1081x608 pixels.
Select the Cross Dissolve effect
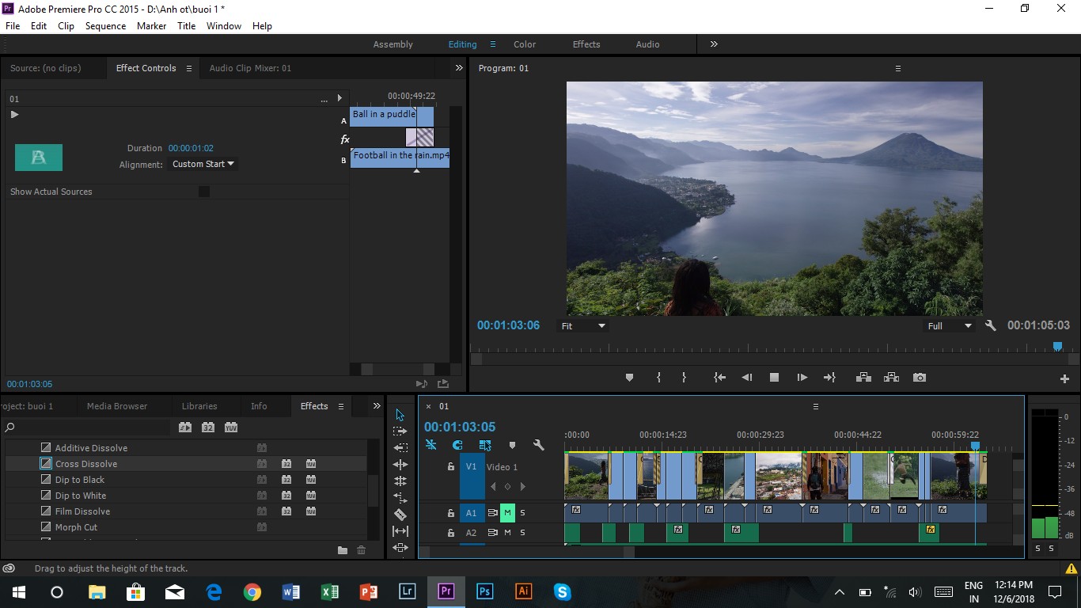tap(86, 464)
